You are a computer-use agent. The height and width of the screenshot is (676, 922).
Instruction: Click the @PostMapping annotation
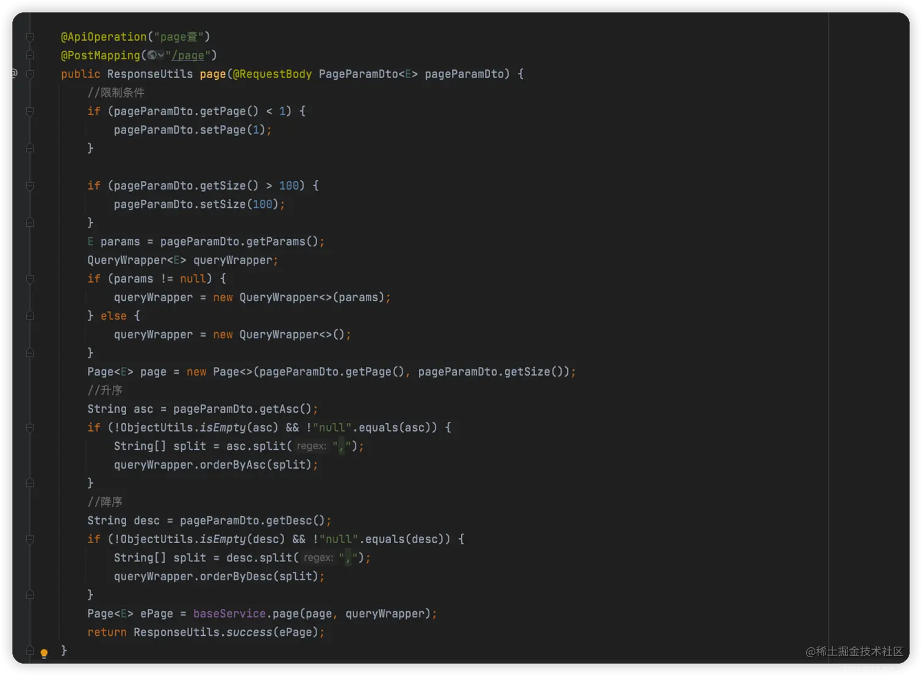(x=101, y=55)
